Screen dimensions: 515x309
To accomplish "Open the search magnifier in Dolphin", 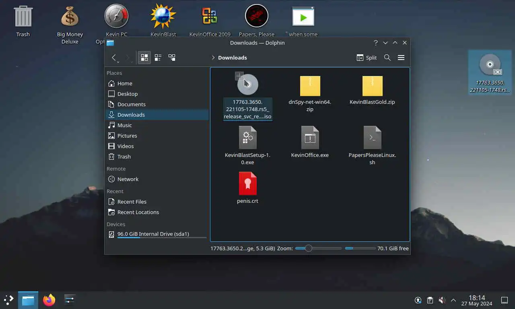I will pyautogui.click(x=387, y=58).
